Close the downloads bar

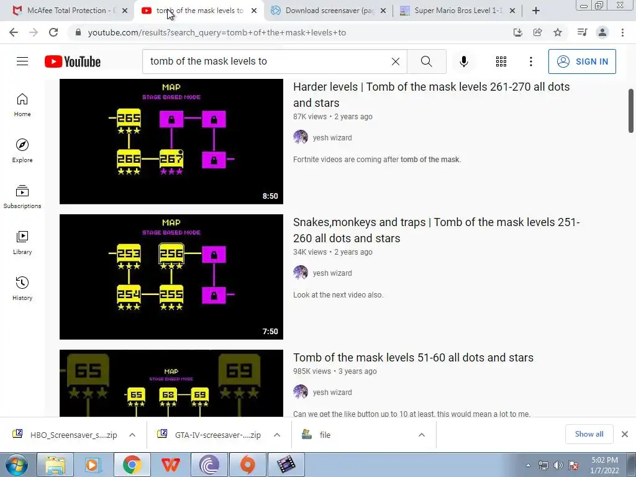click(x=625, y=434)
